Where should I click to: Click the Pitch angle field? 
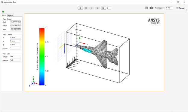click(x=15, y=25)
